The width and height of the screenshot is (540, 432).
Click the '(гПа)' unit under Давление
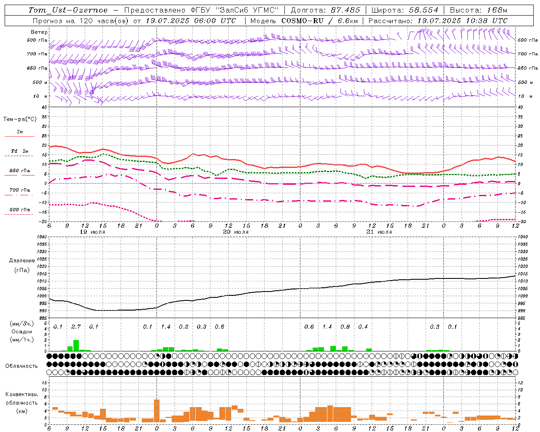pos(22,270)
